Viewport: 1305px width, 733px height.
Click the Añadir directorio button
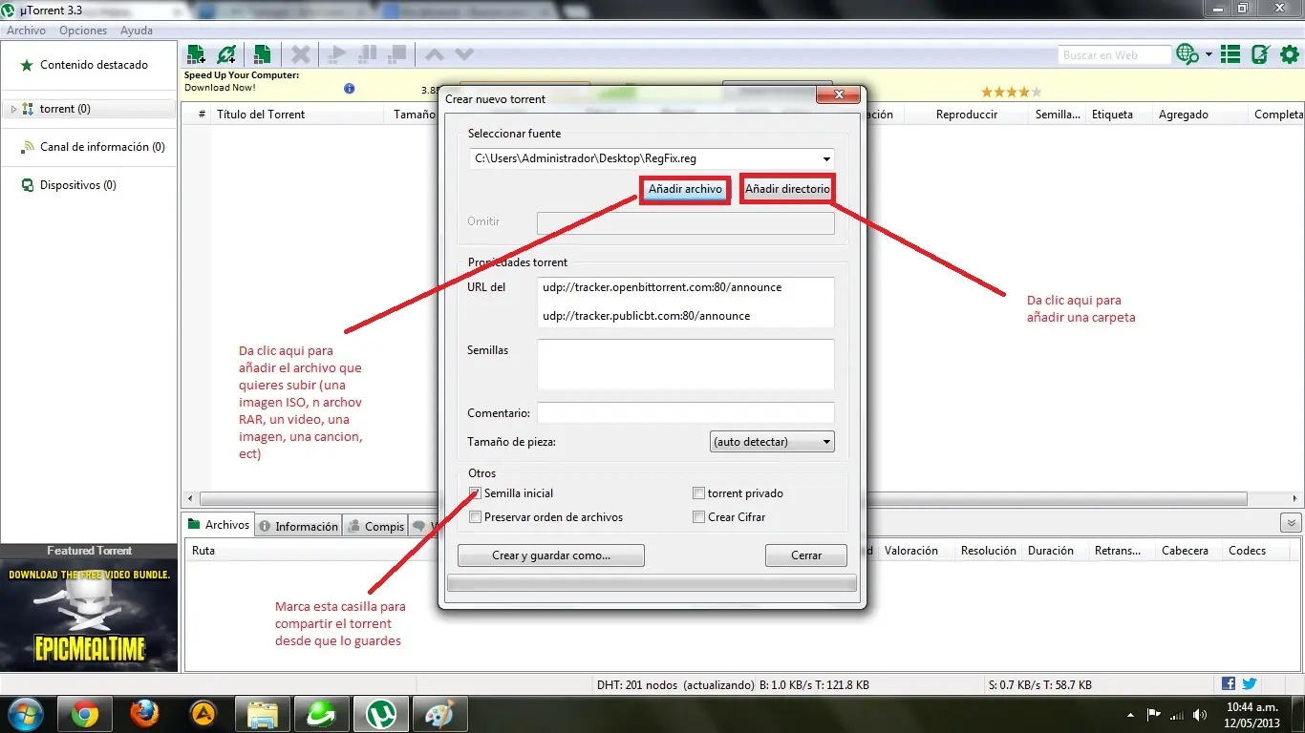coord(787,189)
